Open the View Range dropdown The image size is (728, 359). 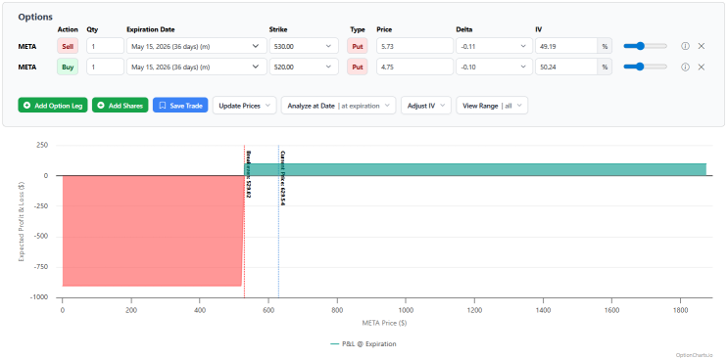(x=492, y=105)
